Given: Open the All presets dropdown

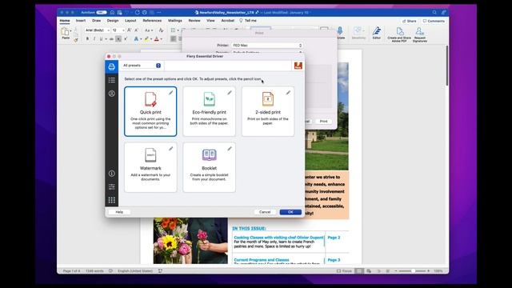Looking at the screenshot, I should tap(142, 66).
